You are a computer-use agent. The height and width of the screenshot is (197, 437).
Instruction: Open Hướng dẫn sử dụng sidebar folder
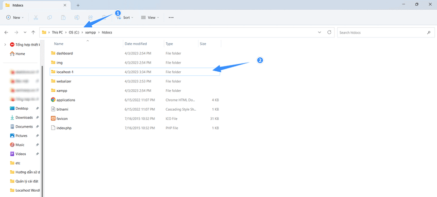click(25, 172)
